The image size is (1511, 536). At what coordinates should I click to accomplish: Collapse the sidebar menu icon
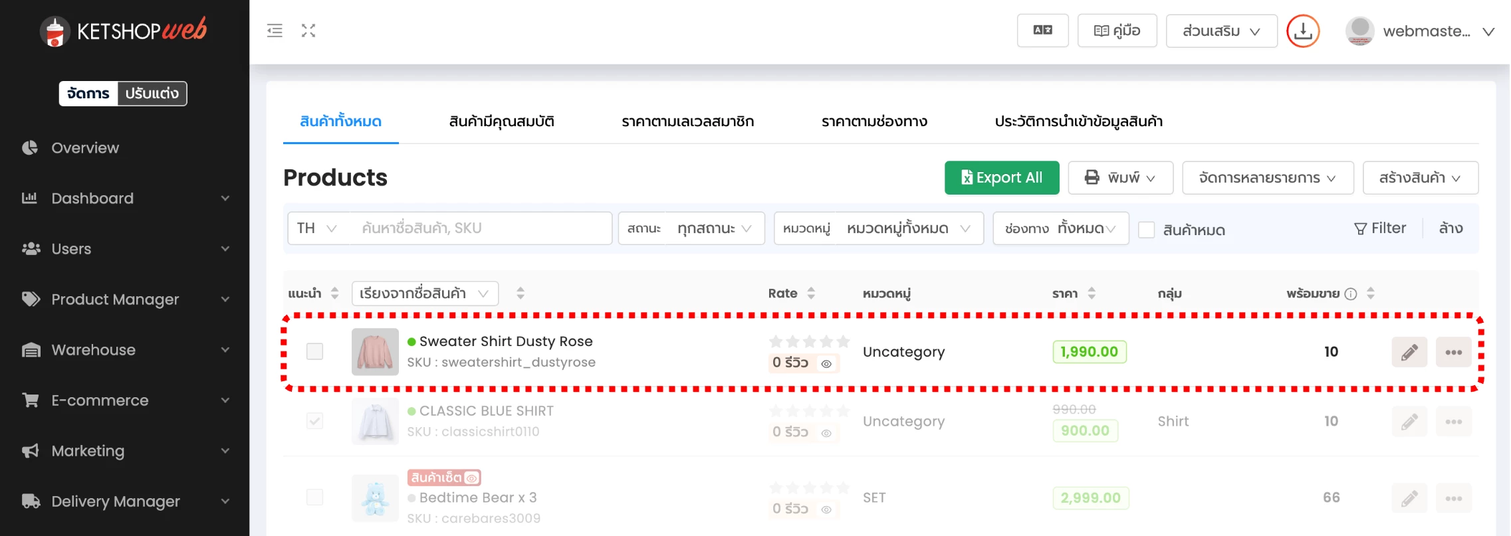coord(275,31)
